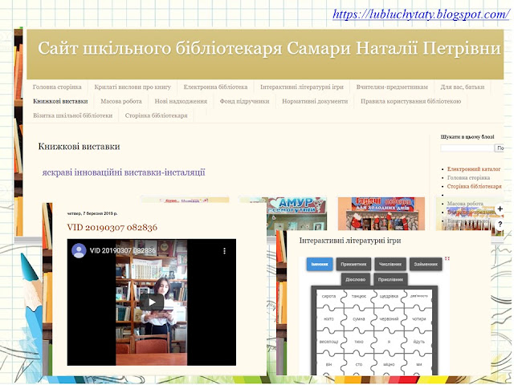Open Вчителям-предметникам tab
Image resolution: width=514 pixels, height=385 pixels.
[392, 87]
